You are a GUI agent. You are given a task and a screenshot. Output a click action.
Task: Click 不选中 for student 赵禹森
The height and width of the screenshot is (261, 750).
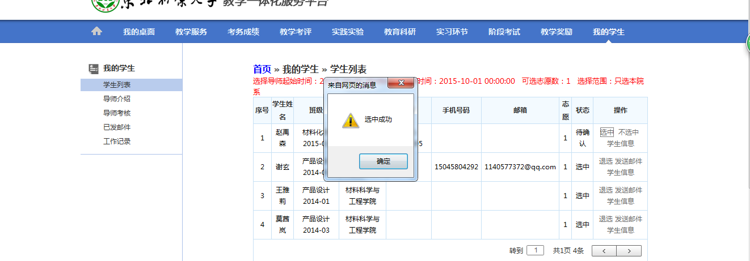click(629, 132)
